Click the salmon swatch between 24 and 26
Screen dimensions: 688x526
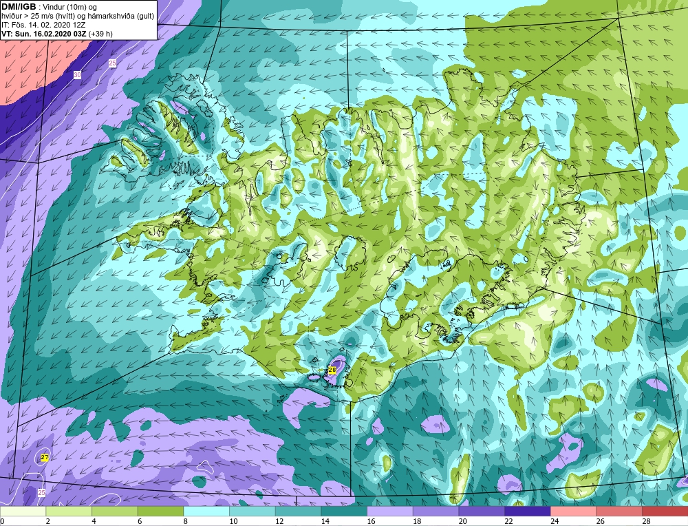(x=573, y=512)
